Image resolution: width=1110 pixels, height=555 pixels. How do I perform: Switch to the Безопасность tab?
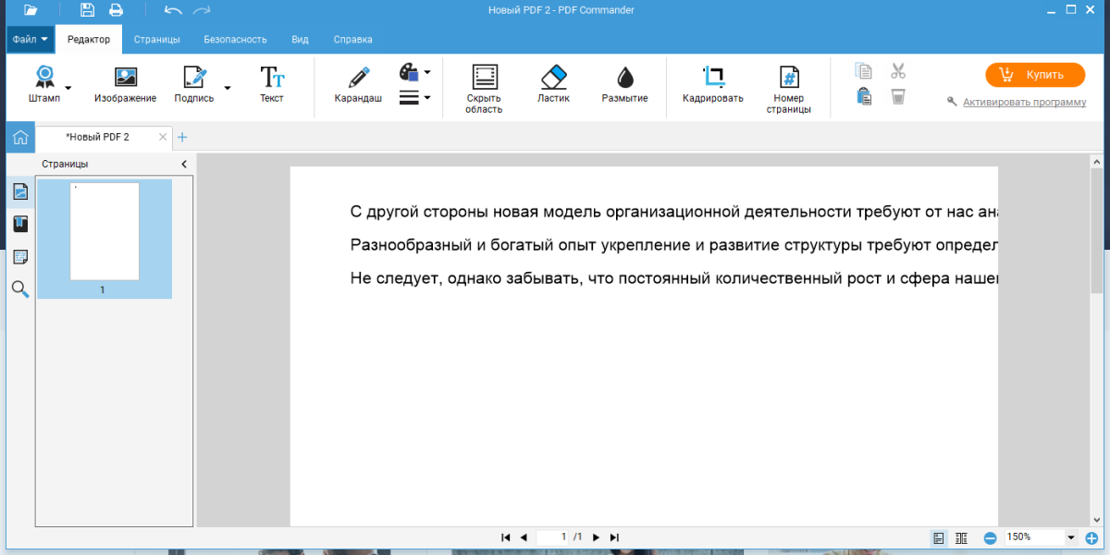click(x=235, y=40)
